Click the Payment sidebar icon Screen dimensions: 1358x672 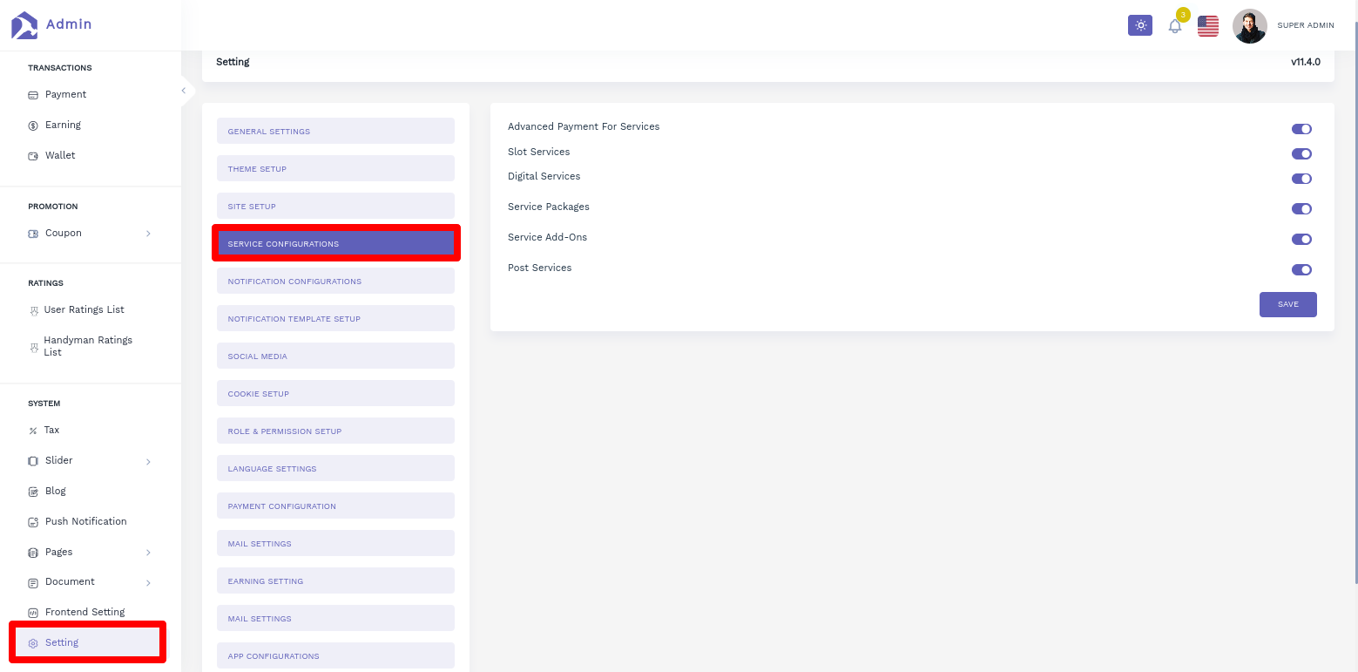33,95
